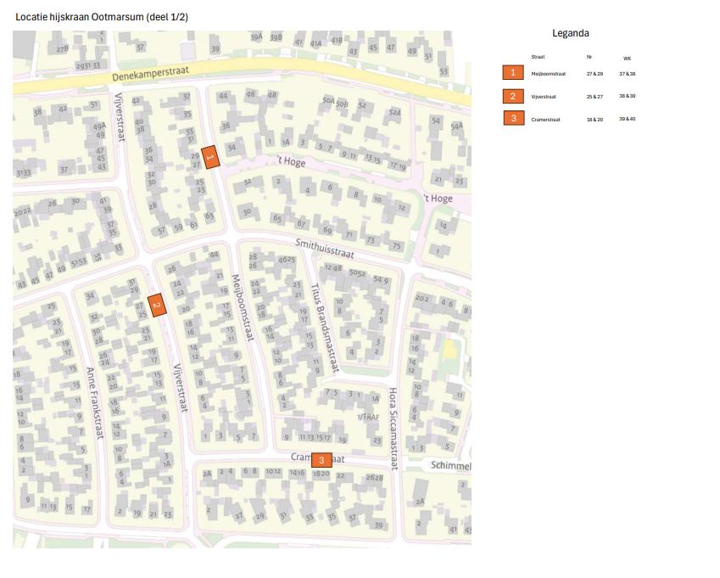
Task: Click the 'WK' legend column header
Action: pyautogui.click(x=627, y=59)
